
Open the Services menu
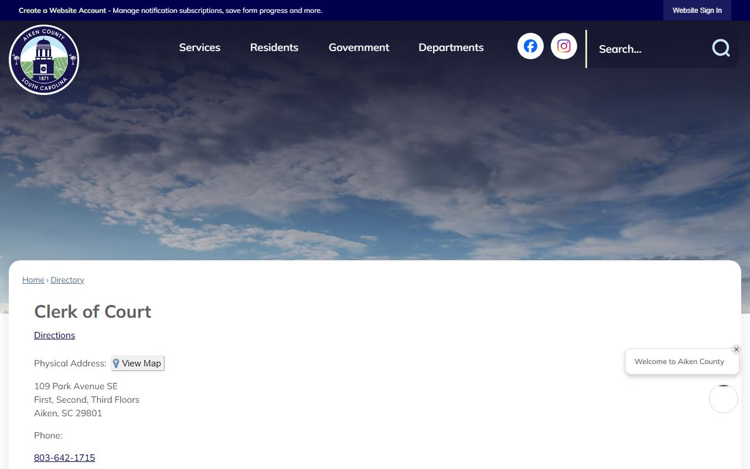point(200,47)
